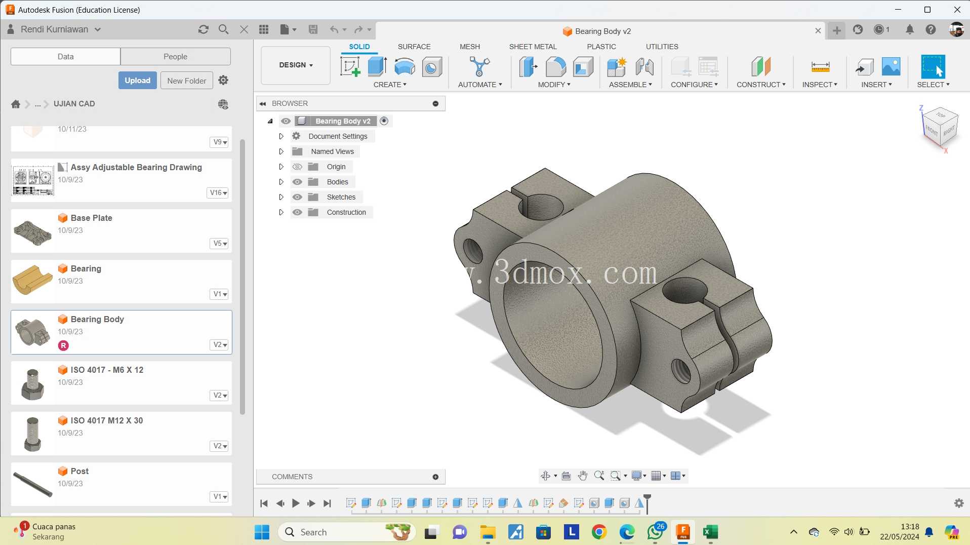The image size is (970, 545).
Task: Search the data panel
Action: [223, 29]
